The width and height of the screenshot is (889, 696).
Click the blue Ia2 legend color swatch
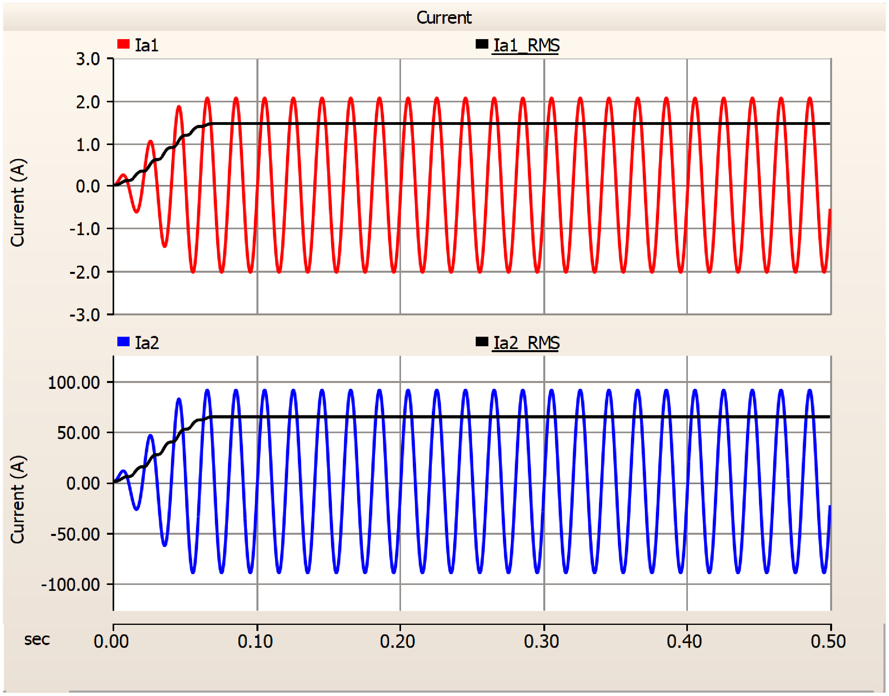(x=123, y=341)
